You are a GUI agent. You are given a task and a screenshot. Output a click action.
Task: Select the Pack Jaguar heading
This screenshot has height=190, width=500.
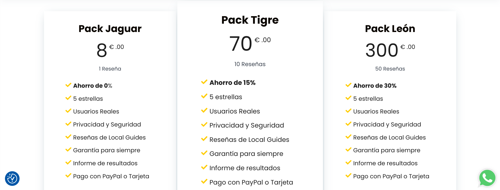tap(110, 29)
